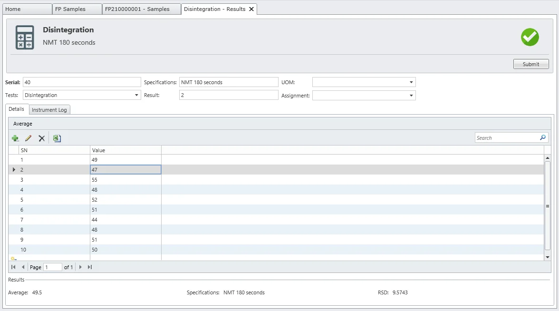Export grid with the Excel icon
Viewport: 559px width, 311px height.
coord(57,138)
